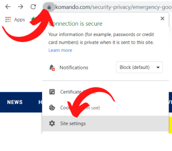The image size is (172, 151).
Task: Open the NEWS navigation tab
Action: click(x=15, y=102)
